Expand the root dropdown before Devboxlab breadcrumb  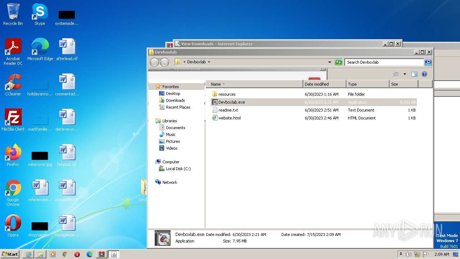(184, 62)
